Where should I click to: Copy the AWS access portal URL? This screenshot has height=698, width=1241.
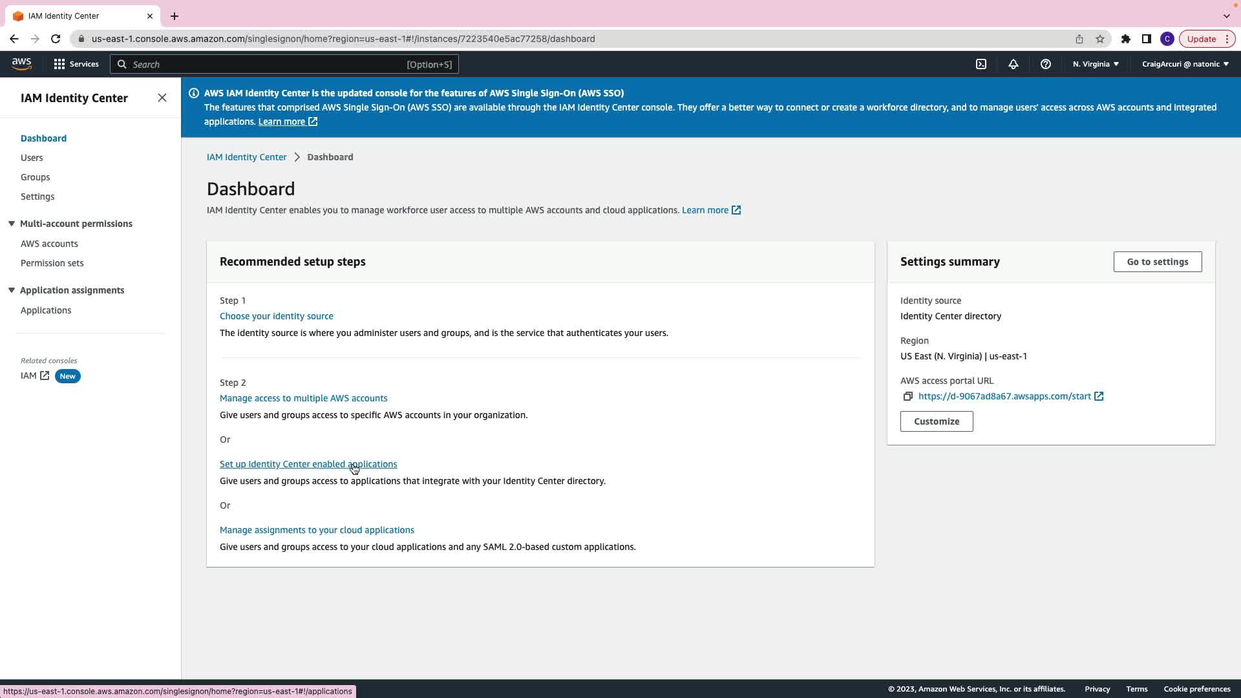coord(907,396)
